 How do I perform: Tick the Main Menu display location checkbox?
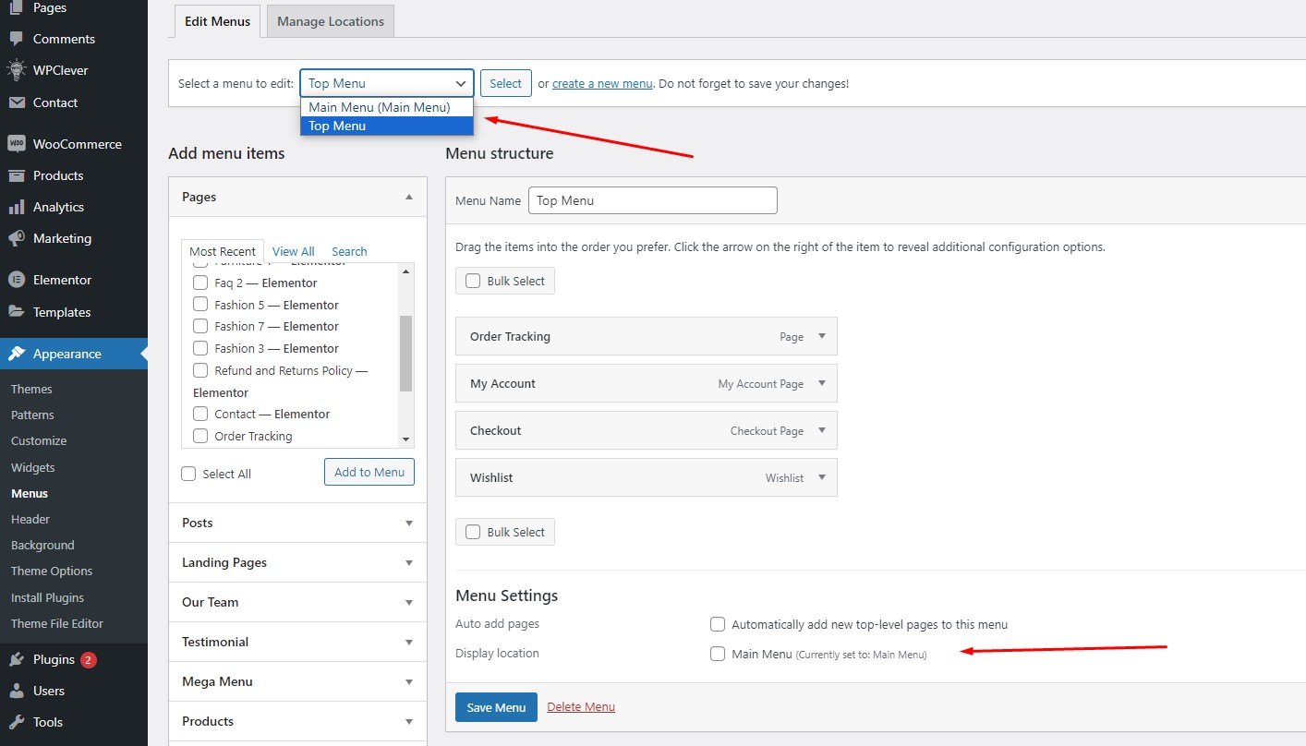point(718,654)
